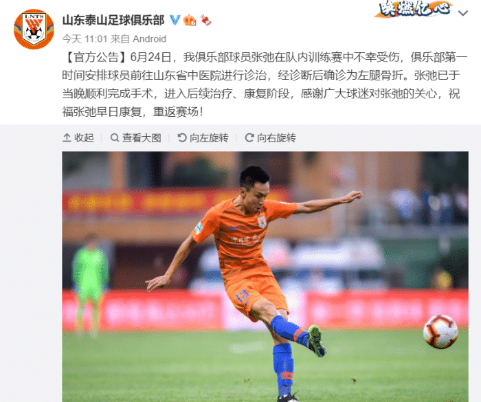Image resolution: width=481 pixels, height=402 pixels.
Task: Click the blue verified V badge
Action: (x=175, y=20)
